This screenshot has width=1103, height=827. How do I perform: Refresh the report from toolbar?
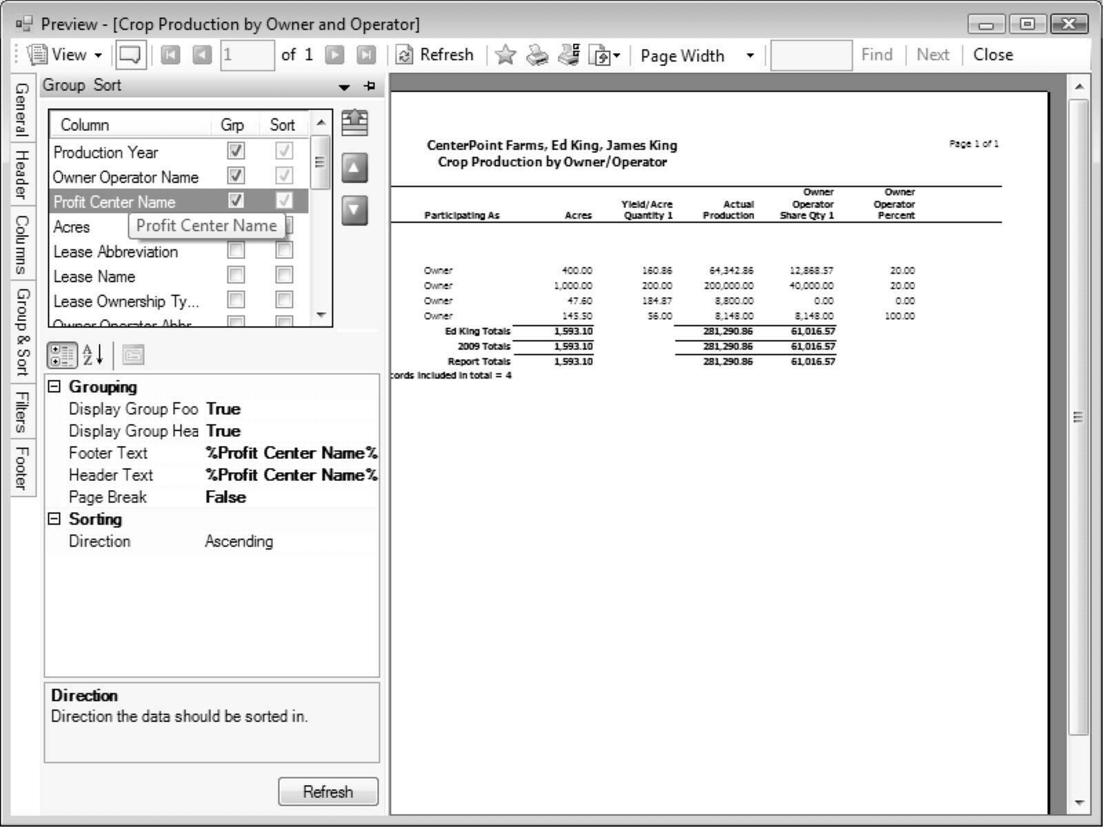pyautogui.click(x=436, y=55)
